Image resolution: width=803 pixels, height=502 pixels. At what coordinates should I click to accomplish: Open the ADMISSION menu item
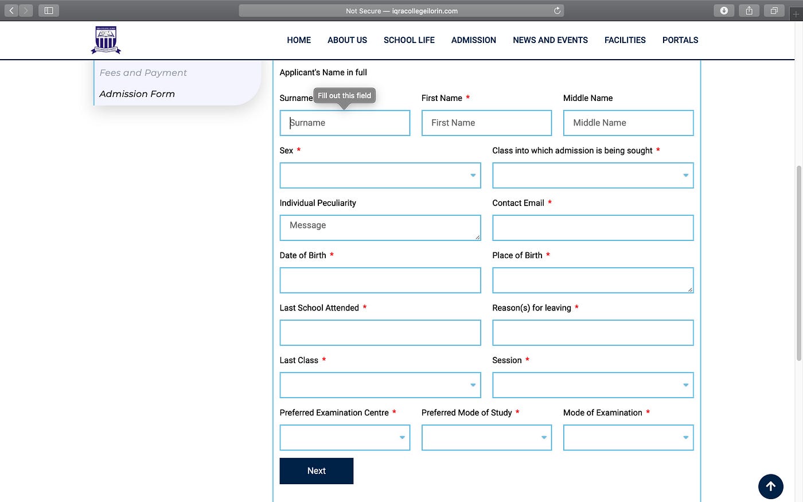474,40
